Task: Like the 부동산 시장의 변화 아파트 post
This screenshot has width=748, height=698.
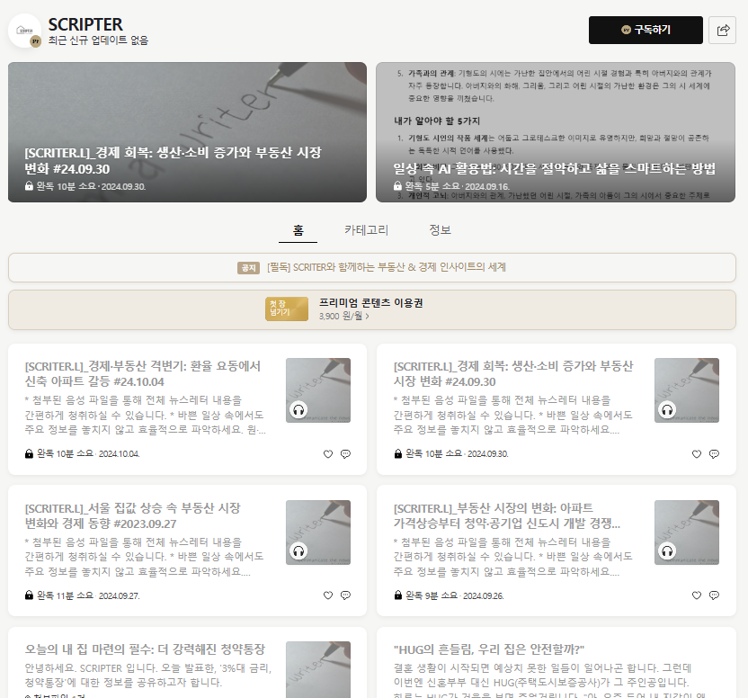Action: tap(697, 595)
